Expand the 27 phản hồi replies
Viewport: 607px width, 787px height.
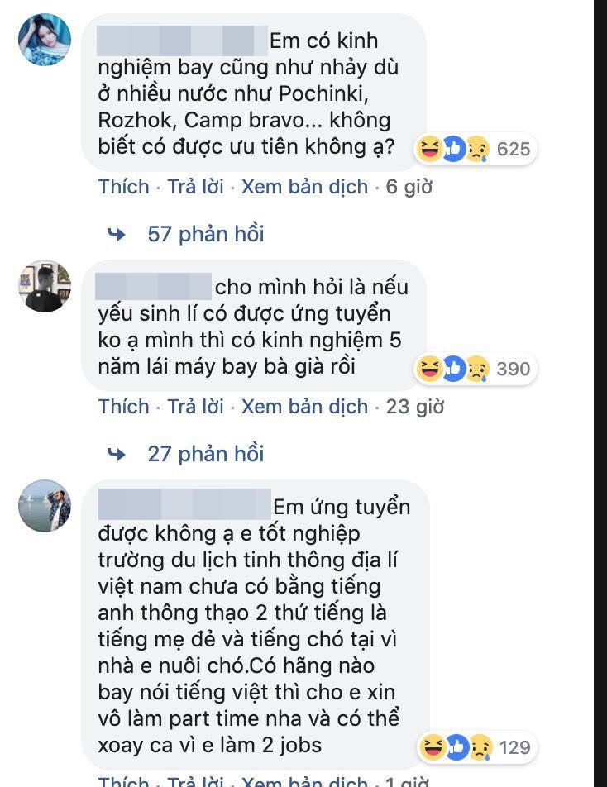pos(206,453)
